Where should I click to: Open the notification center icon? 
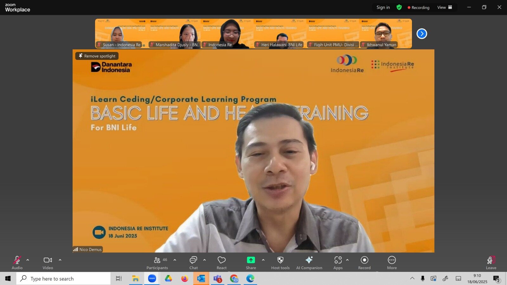coord(497,279)
